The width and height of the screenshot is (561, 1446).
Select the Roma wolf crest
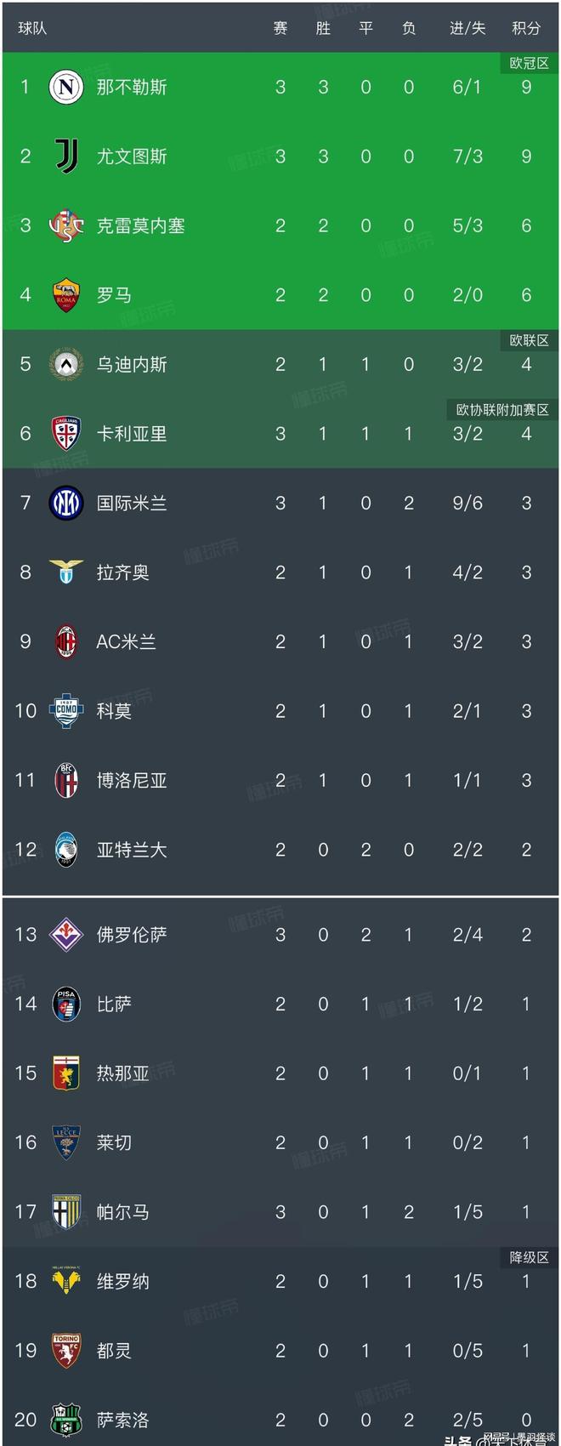66,295
